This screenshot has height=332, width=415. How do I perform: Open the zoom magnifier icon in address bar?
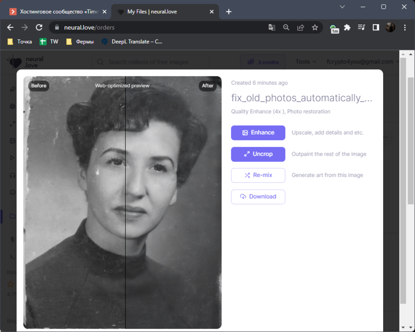pos(286,28)
